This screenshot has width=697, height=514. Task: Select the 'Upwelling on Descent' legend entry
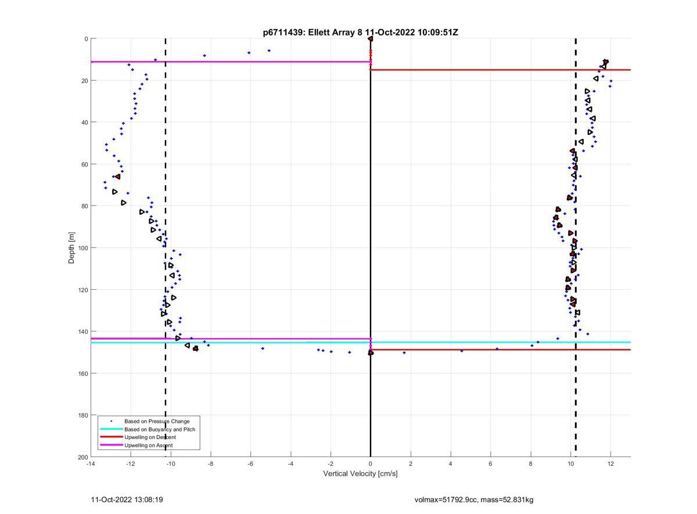click(150, 437)
